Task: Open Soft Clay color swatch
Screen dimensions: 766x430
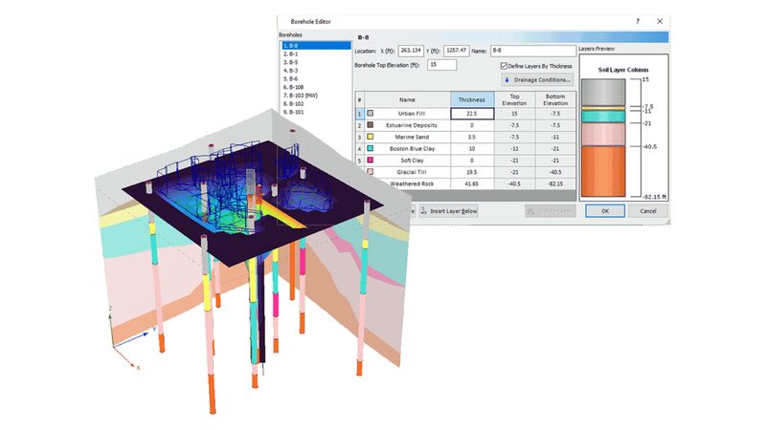Action: click(371, 160)
